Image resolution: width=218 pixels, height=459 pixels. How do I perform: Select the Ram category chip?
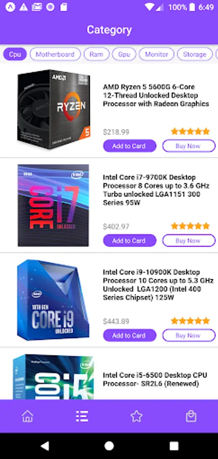click(96, 54)
